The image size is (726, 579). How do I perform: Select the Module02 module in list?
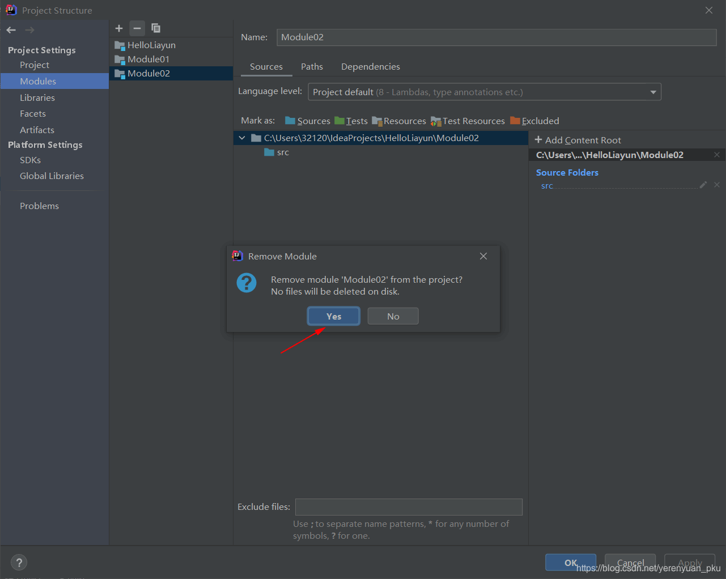[x=171, y=73]
